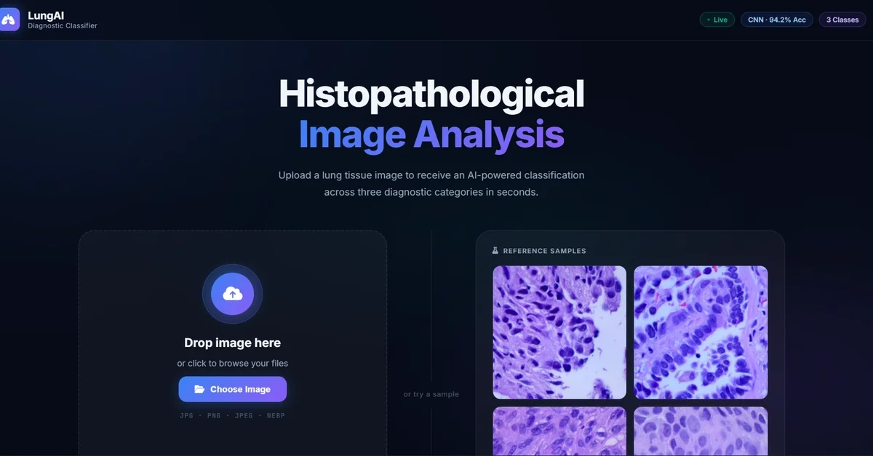Click the JPG PNG JPEG WEBP formats text
This screenshot has width=873, height=456.
[x=232, y=415]
